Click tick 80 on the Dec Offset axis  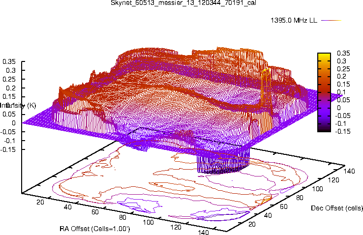(300, 198)
